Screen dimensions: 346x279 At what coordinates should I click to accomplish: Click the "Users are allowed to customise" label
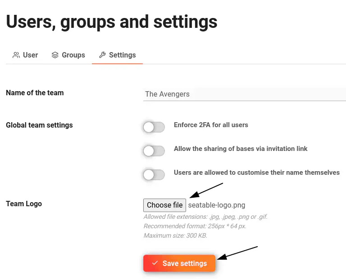tap(256, 173)
